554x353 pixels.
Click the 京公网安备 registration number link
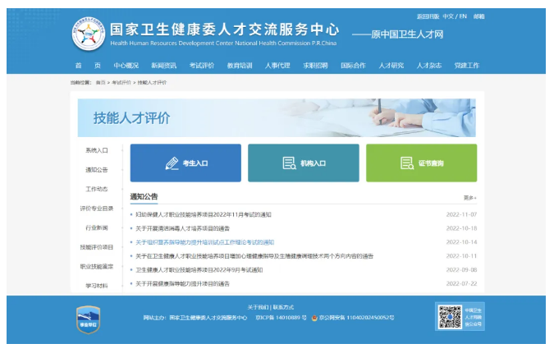pos(356,318)
